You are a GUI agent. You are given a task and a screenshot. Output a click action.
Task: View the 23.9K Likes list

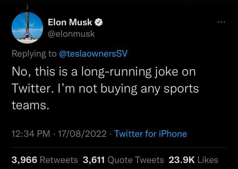click(193, 160)
